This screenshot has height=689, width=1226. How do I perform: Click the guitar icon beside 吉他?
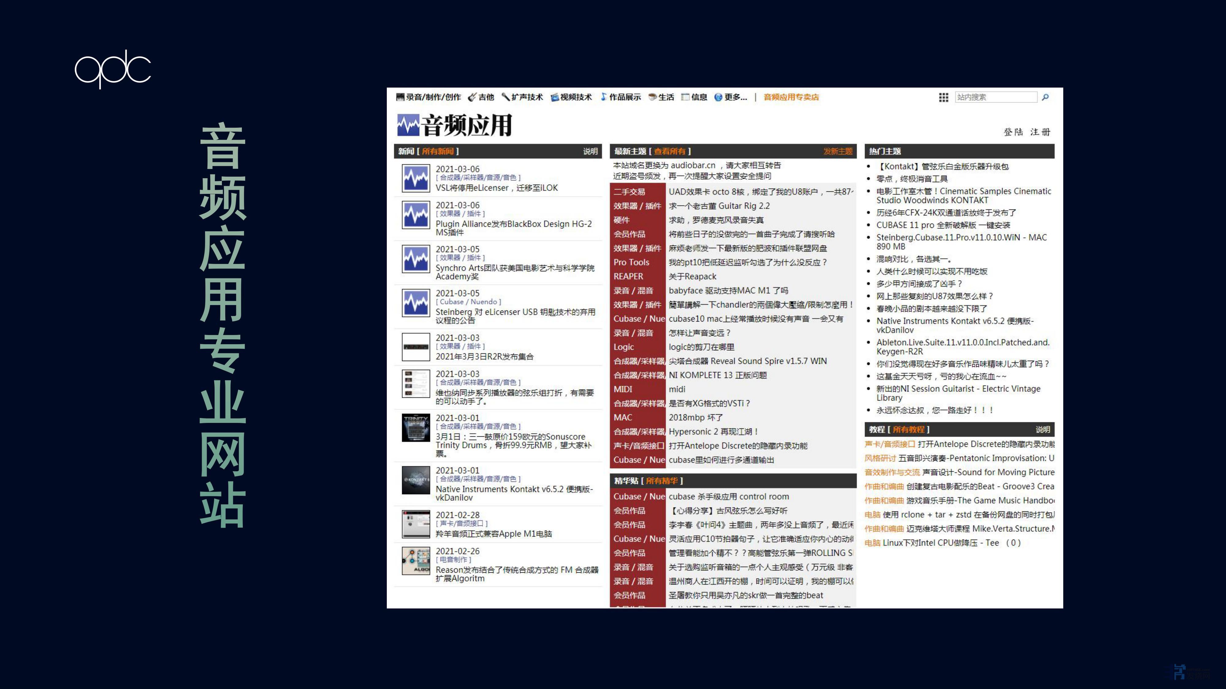click(x=472, y=97)
